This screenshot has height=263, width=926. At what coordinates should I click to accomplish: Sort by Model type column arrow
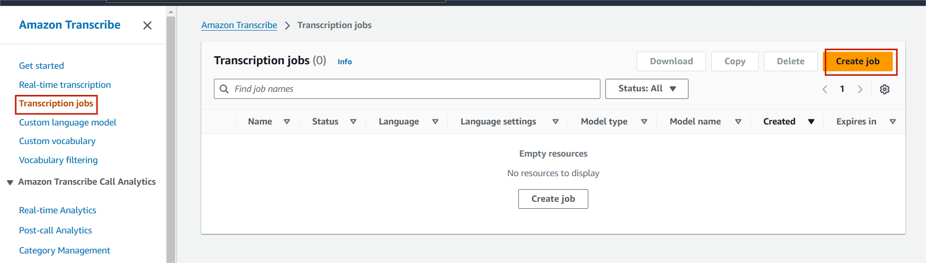tap(644, 121)
